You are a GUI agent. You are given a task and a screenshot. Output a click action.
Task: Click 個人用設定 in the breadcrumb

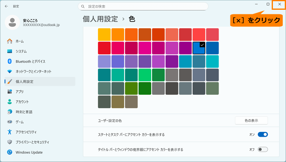click(x=101, y=19)
